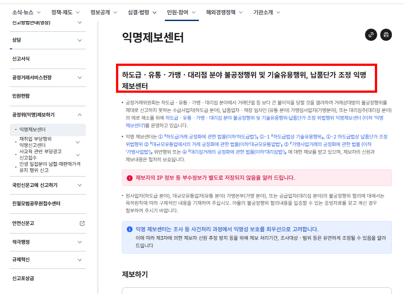Image resolution: width=404 pixels, height=294 pixels.
Task: Open the 기관소개 menu
Action: [x=266, y=13]
